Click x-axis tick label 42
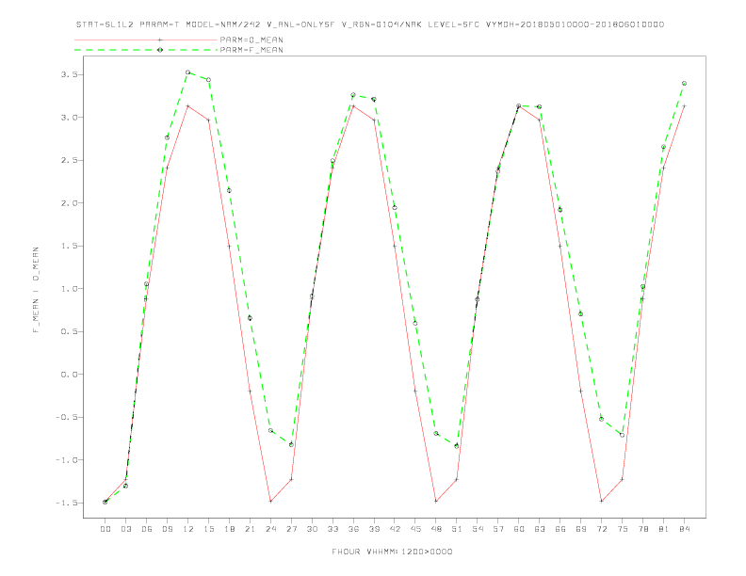This screenshot has width=746, height=576. point(395,529)
